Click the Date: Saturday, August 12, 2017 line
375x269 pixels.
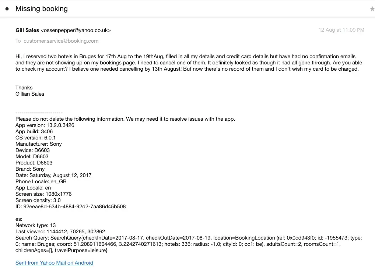coord(53,175)
